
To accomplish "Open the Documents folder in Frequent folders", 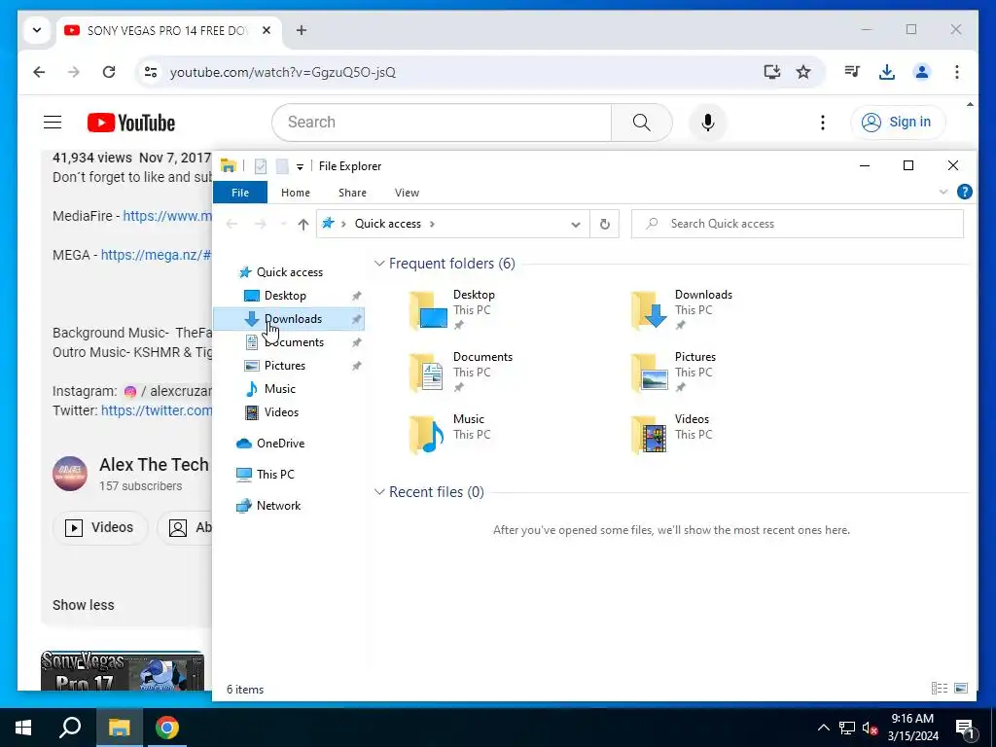I will coord(460,373).
